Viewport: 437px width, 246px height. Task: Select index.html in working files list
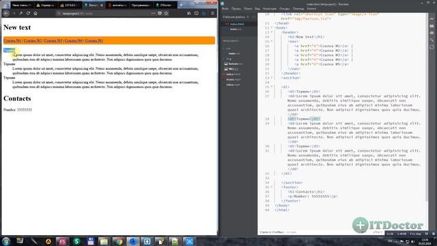[x=237, y=24]
